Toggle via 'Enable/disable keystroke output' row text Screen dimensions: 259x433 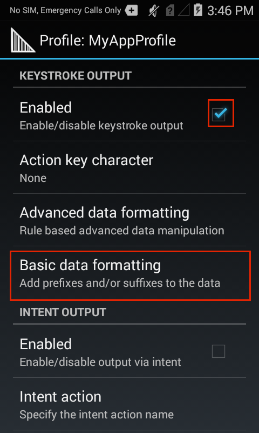(101, 126)
